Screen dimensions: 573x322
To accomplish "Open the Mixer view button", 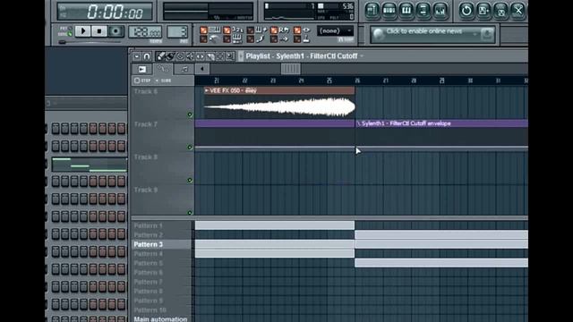I will point(440,10).
